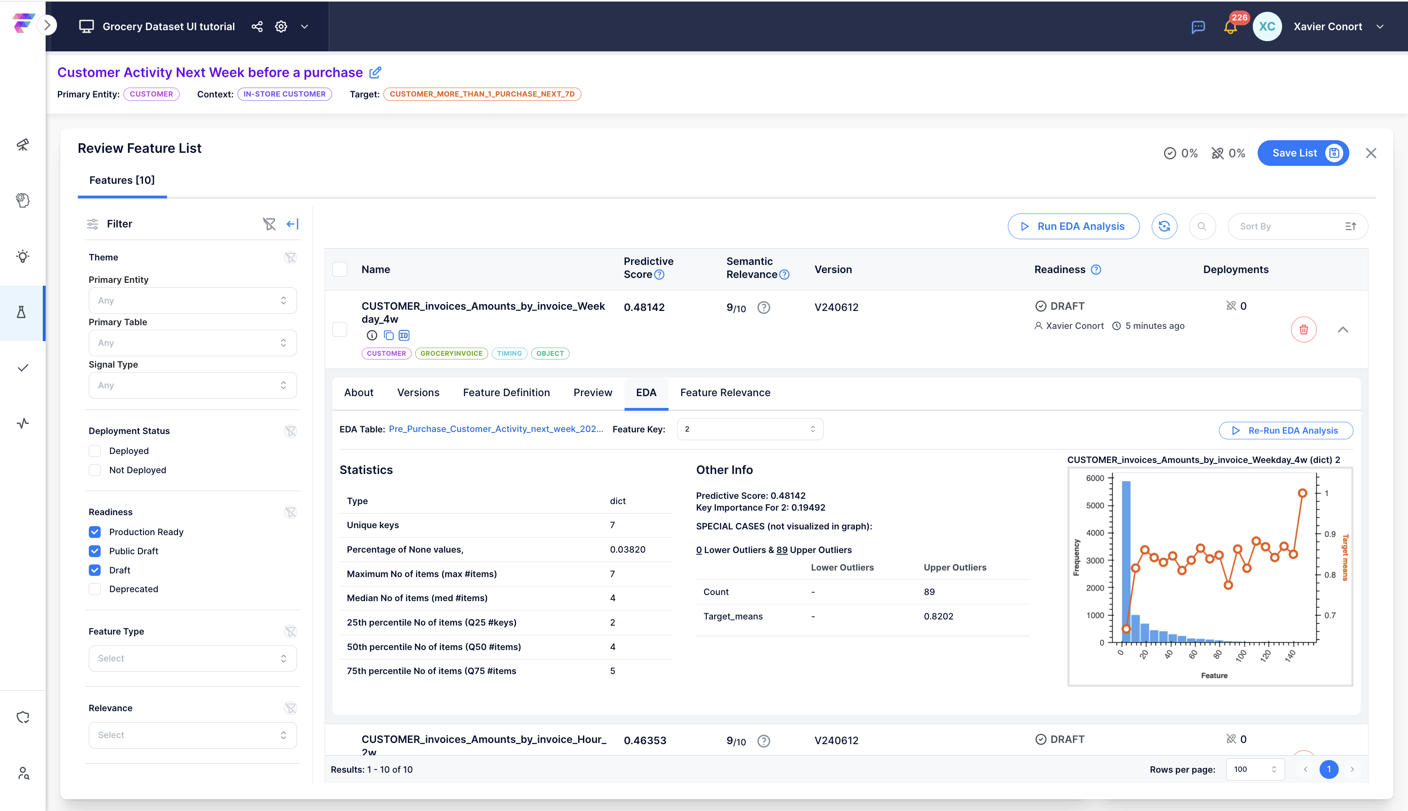The height and width of the screenshot is (811, 1408).
Task: Expand the left sidebar arrow
Action: tap(47, 26)
